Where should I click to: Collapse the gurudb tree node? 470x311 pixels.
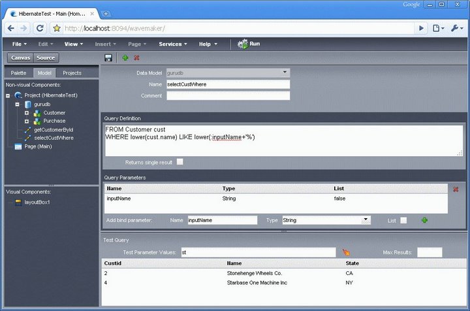(18, 104)
